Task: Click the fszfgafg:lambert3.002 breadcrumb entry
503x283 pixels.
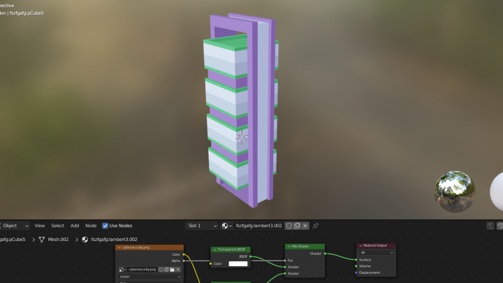Action: pos(114,240)
